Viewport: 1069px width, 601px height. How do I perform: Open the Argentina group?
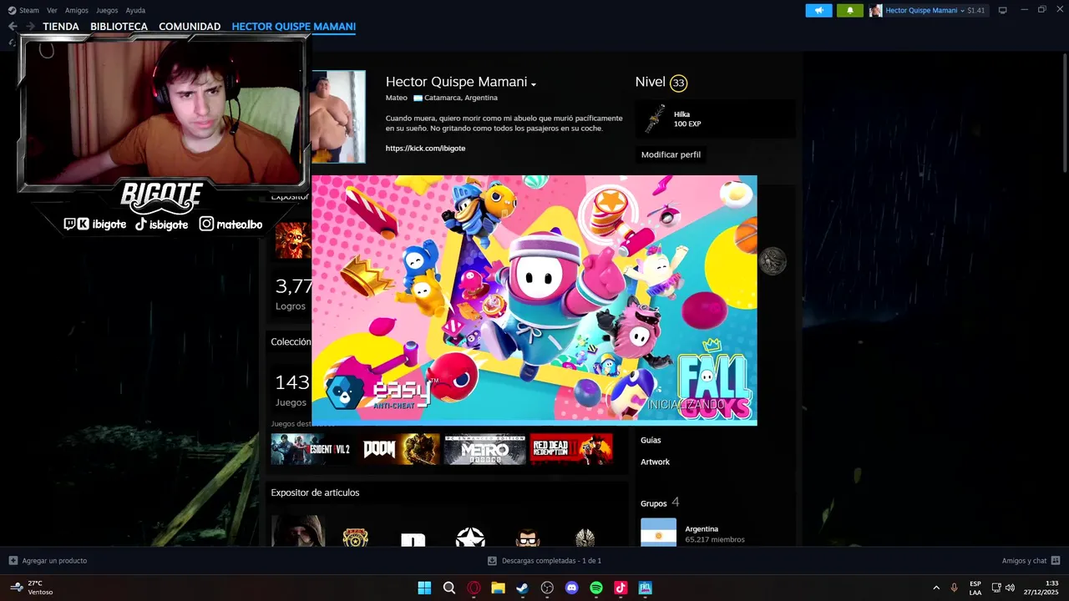pyautogui.click(x=702, y=529)
